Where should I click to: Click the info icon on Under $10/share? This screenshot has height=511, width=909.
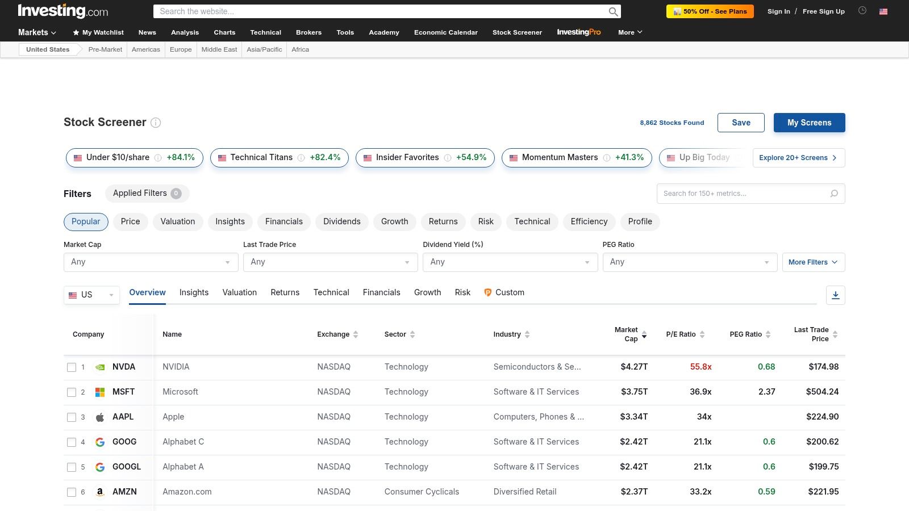click(158, 158)
